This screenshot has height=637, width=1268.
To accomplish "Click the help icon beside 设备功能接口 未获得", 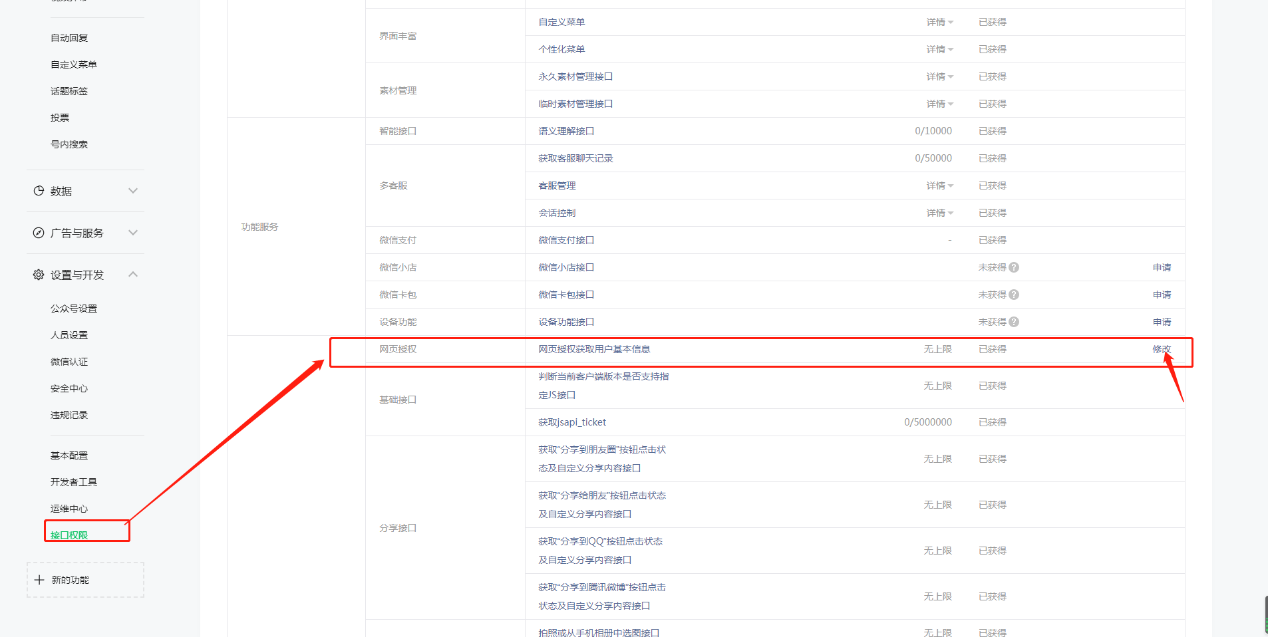I will 1014,322.
